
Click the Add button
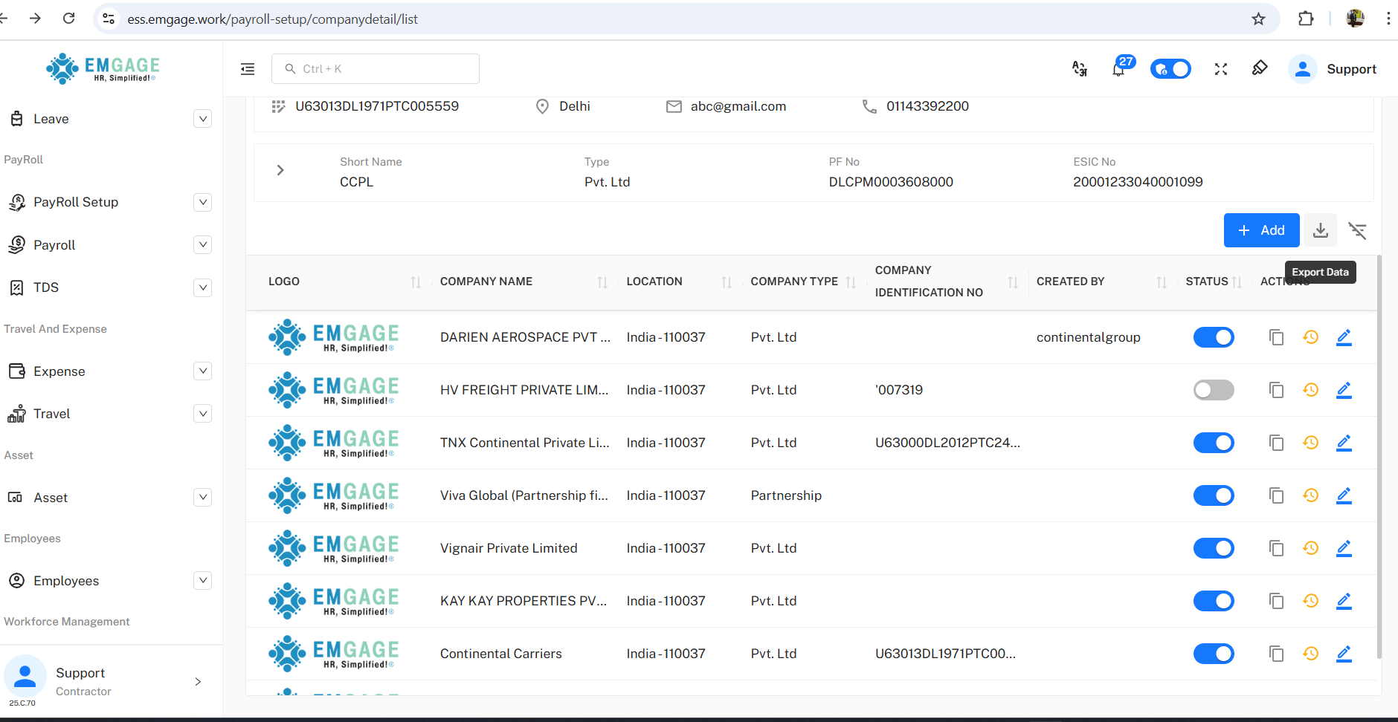pos(1261,230)
